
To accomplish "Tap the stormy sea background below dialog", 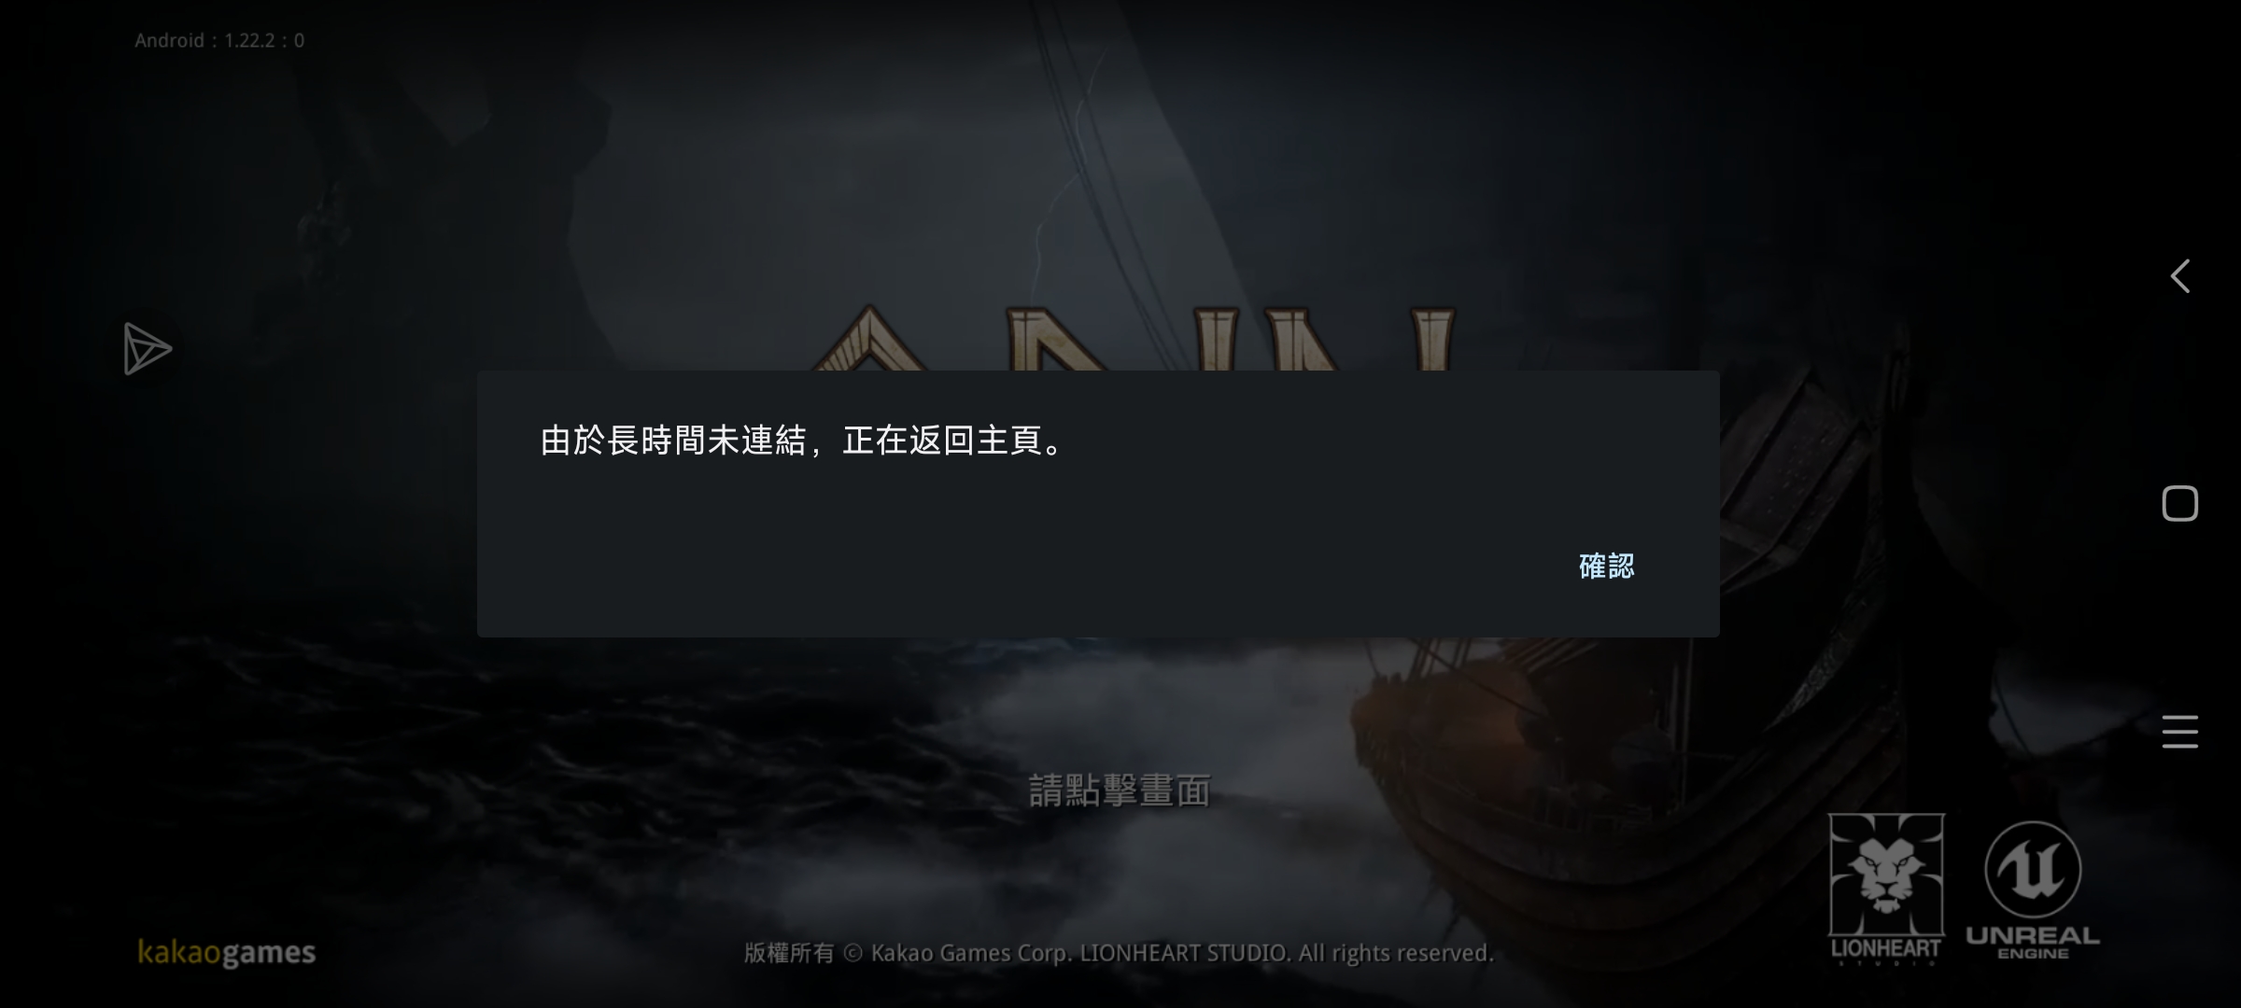I will click(654, 747).
